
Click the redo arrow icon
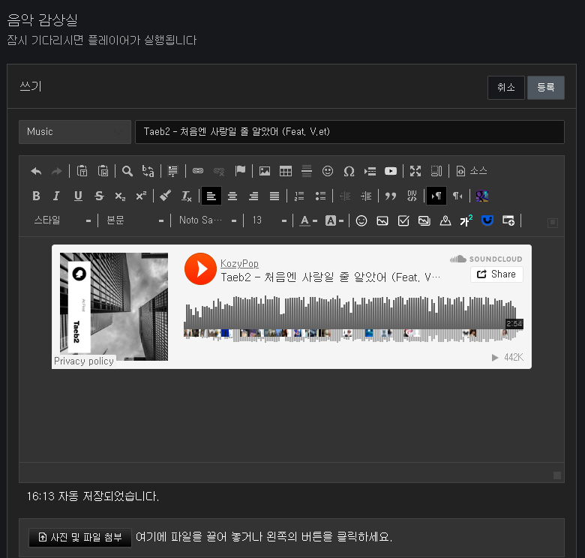[57, 171]
